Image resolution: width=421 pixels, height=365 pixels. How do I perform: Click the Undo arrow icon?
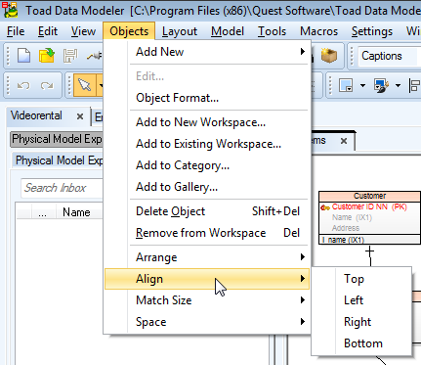(x=23, y=86)
